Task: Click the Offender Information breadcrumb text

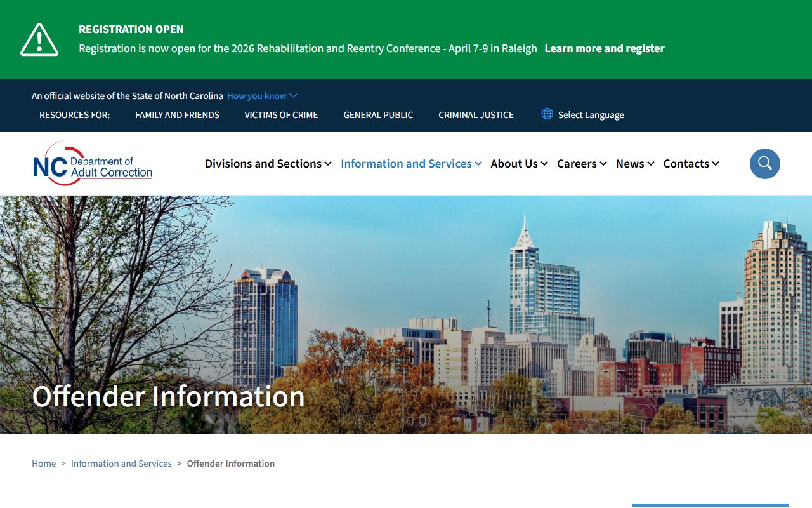Action: click(231, 464)
